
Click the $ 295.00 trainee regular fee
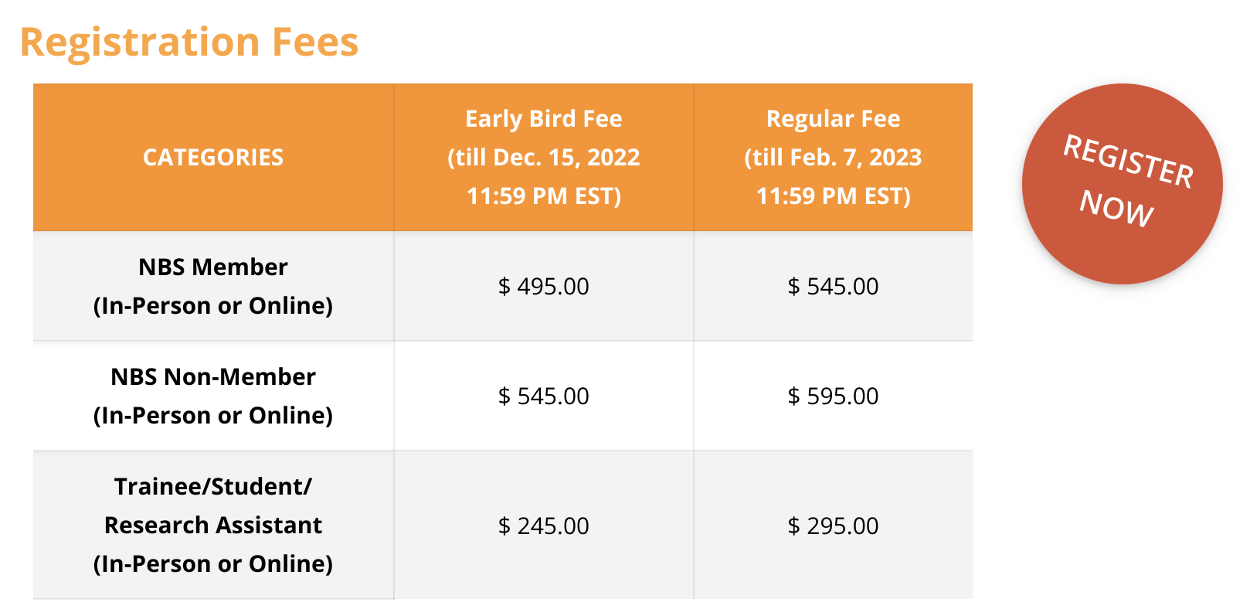point(833,526)
